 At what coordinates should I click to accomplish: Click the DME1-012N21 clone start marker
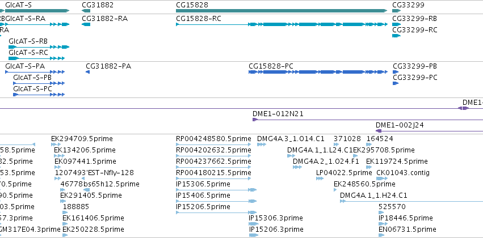pos(255,120)
